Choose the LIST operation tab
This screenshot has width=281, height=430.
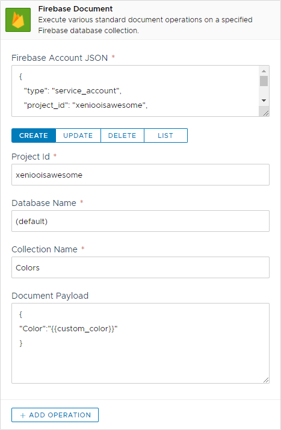click(x=165, y=136)
